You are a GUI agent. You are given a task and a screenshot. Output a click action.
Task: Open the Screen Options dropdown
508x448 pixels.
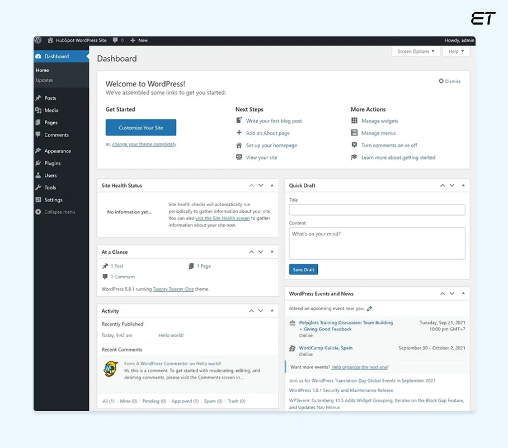click(416, 52)
